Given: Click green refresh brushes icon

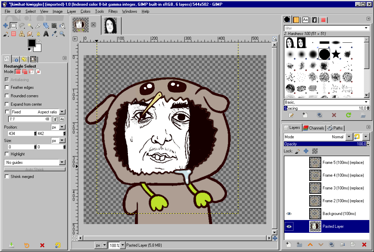Looking at the screenshot, I should point(348,115).
